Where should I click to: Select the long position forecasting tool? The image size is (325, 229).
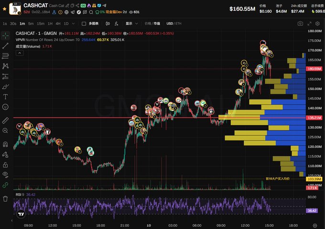click(x=5, y=76)
